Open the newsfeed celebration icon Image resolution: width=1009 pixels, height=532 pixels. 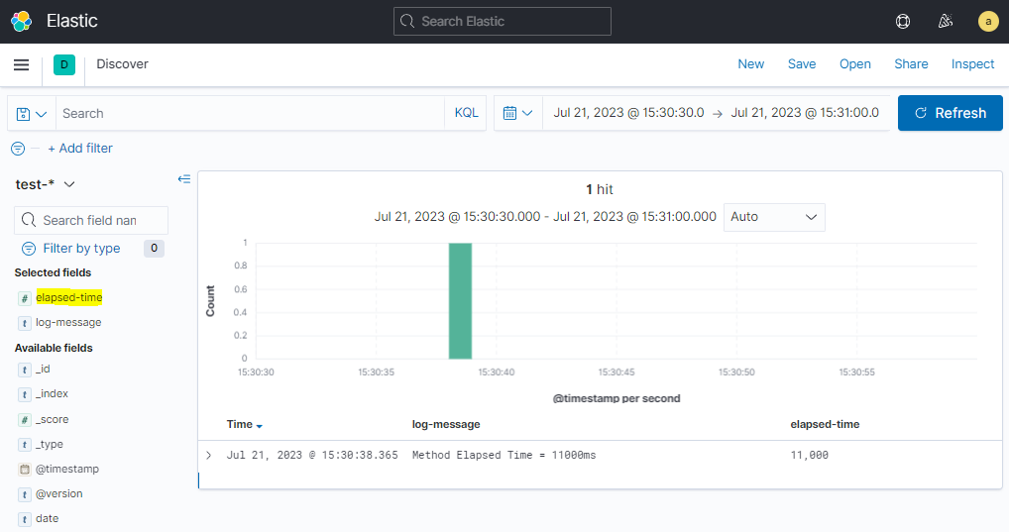[946, 21]
